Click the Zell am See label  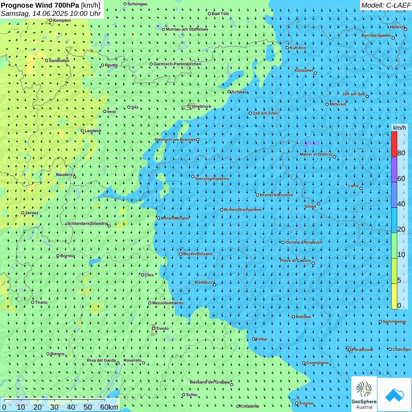pyautogui.click(x=353, y=94)
